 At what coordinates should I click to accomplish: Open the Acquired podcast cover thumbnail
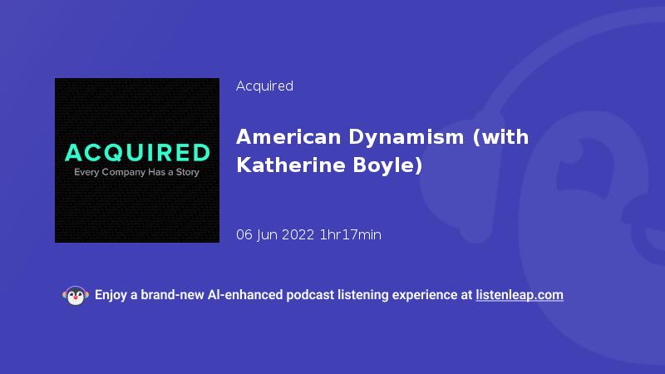pos(137,160)
